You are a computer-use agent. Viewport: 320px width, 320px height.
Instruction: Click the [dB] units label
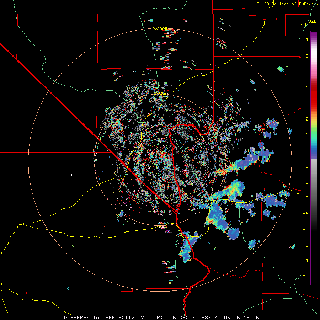click(303, 25)
